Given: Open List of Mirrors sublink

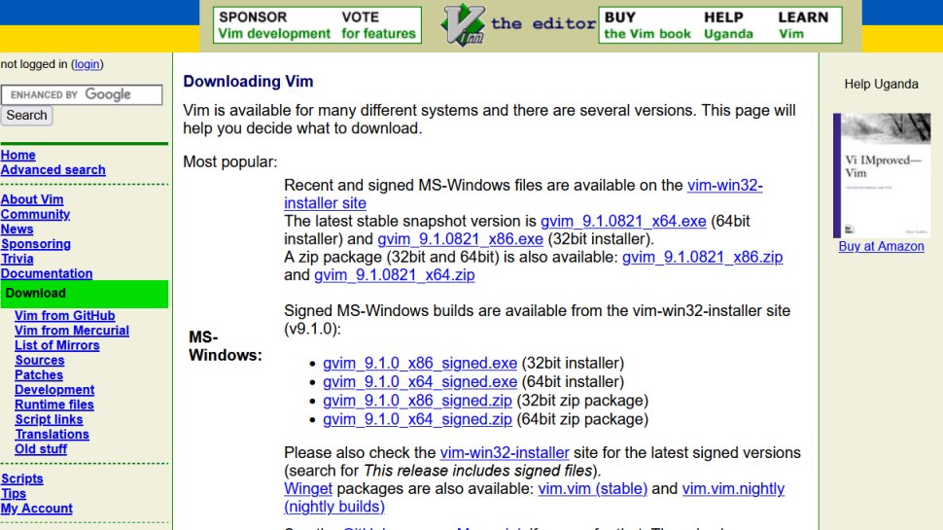Looking at the screenshot, I should coord(57,345).
